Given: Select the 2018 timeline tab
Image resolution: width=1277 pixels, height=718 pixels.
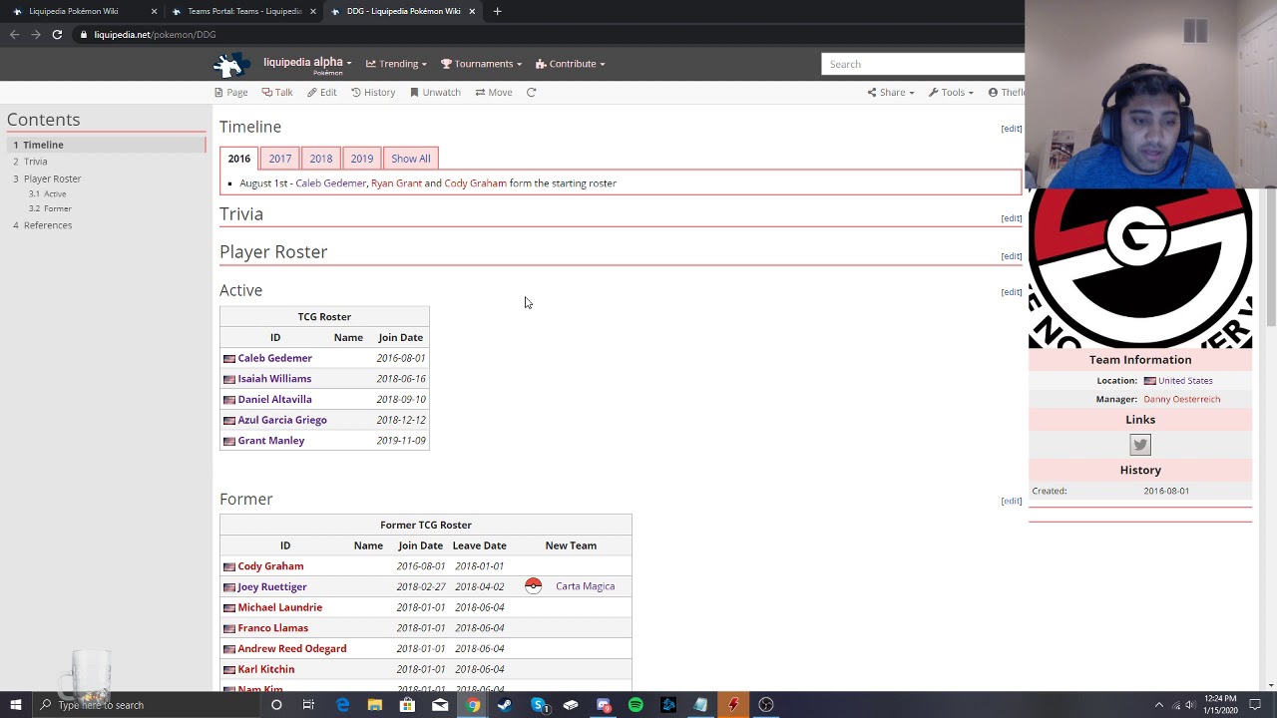Looking at the screenshot, I should coord(320,159).
